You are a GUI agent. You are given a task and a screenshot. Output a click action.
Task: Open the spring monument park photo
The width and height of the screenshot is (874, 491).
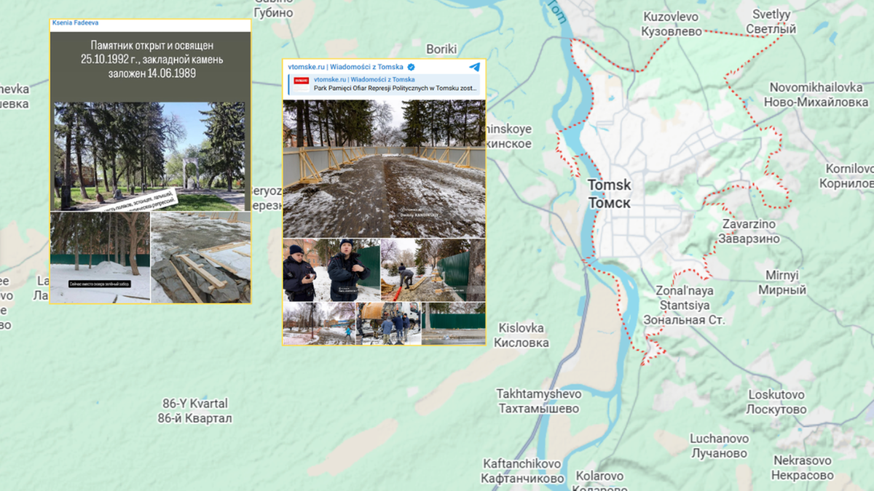pyautogui.click(x=151, y=156)
